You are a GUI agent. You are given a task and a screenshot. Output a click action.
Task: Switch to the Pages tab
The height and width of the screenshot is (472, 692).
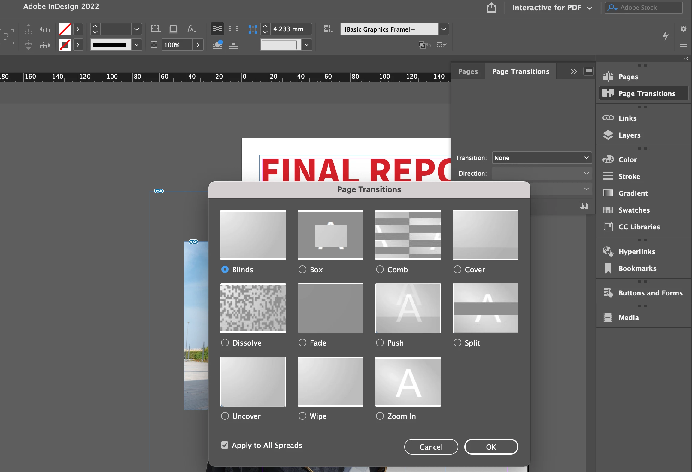[x=468, y=71]
